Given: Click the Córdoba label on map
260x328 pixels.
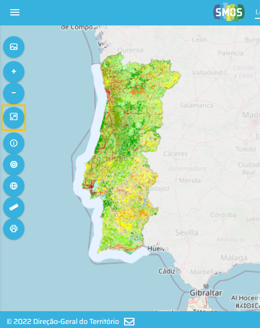Looking at the screenshot, I should pyautogui.click(x=223, y=215).
